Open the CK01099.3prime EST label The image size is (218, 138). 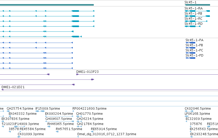tap(31, 134)
